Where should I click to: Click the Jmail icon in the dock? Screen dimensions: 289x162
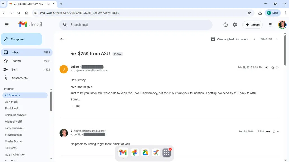tap(123, 152)
